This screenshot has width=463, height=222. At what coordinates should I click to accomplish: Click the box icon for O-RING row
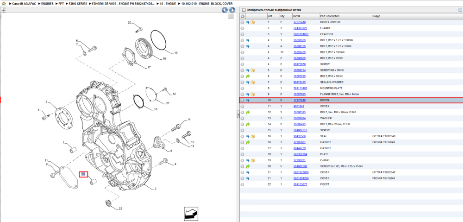[x=253, y=160]
